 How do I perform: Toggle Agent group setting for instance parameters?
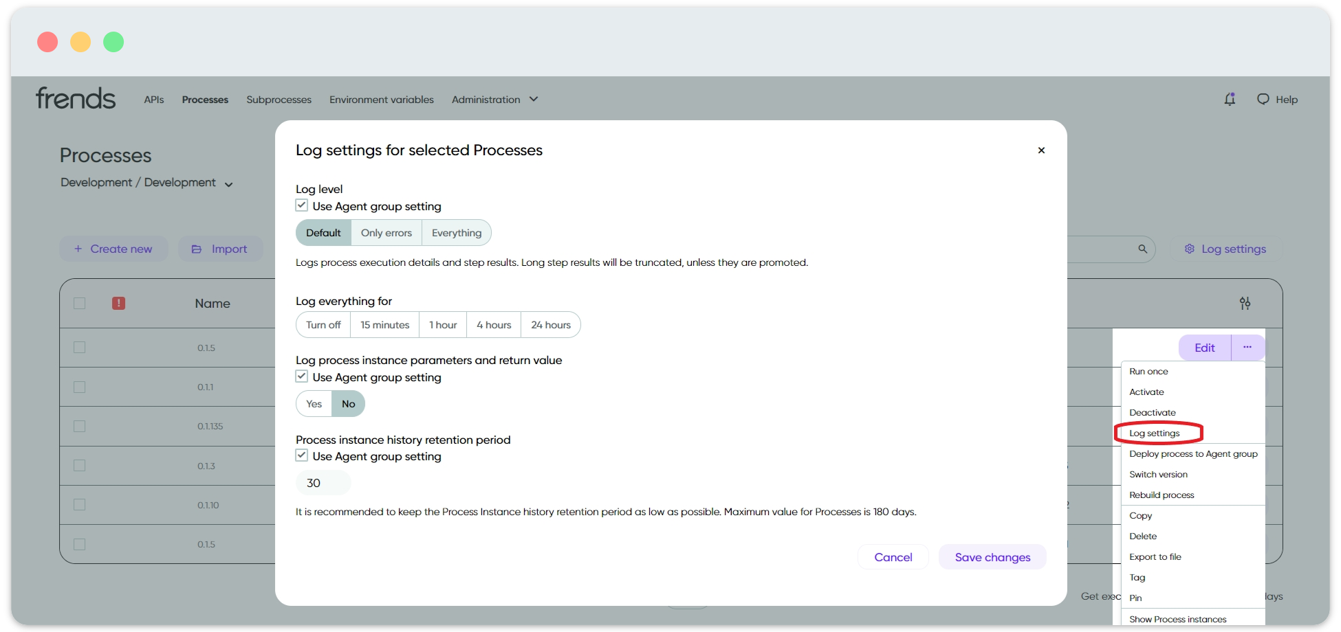(302, 376)
